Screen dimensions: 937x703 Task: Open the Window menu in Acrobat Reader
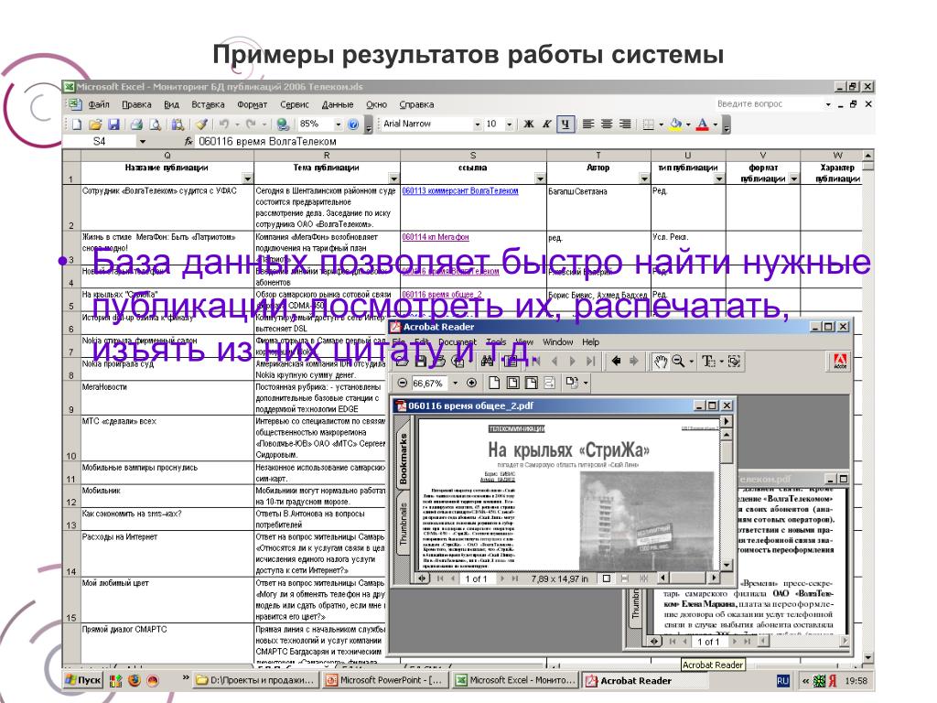(x=557, y=342)
